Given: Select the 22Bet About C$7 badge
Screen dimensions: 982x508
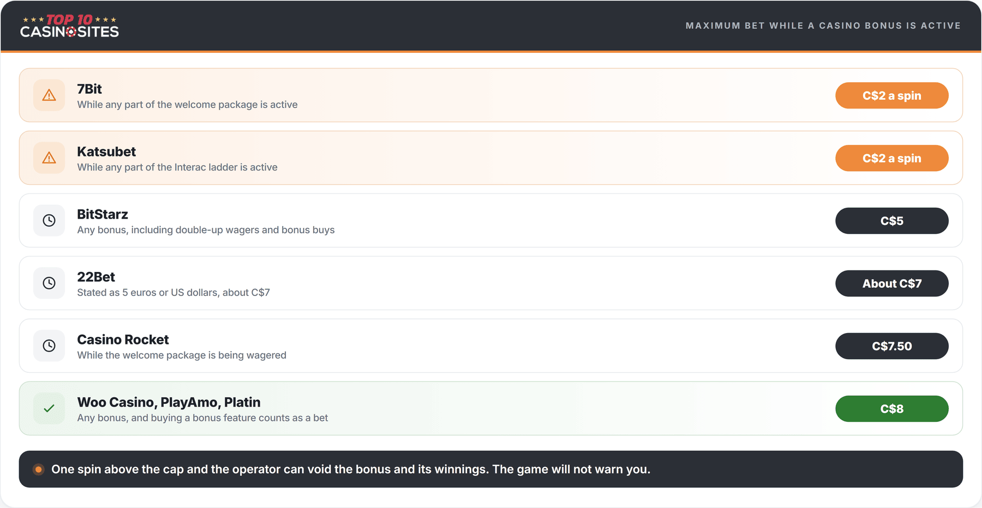Looking at the screenshot, I should (x=892, y=283).
